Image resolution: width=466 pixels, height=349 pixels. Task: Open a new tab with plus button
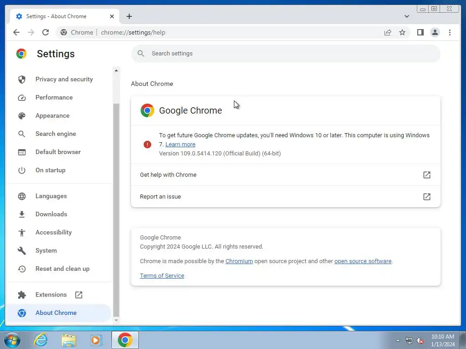(129, 16)
